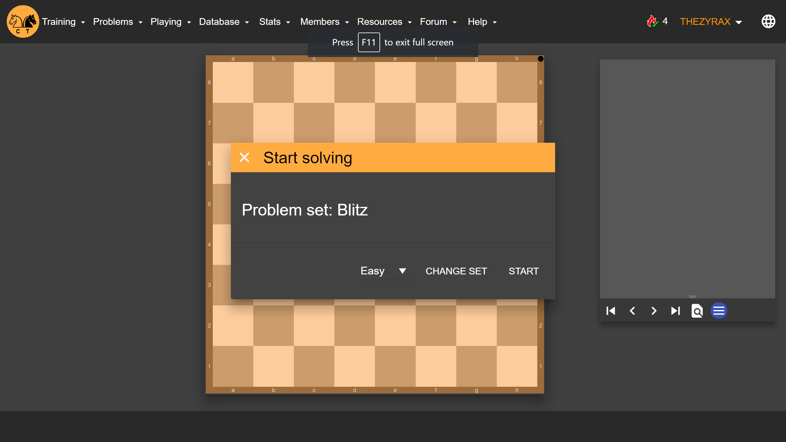Screen dimensions: 786x442
Task: Open the globe language icon
Action: [x=768, y=21]
